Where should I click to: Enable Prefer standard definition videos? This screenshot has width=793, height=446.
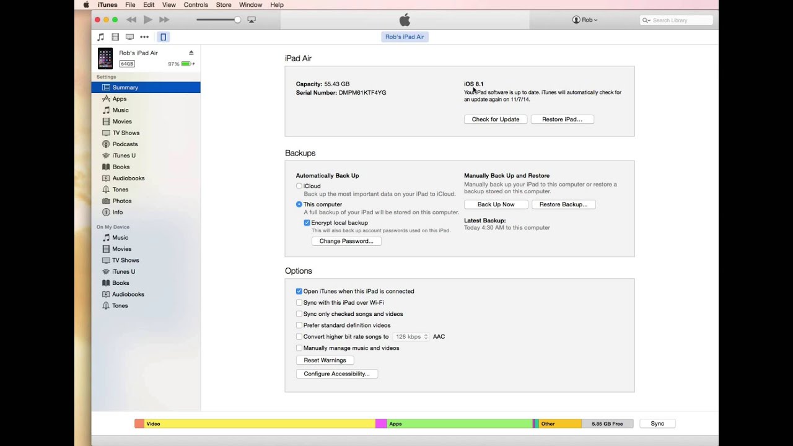click(299, 325)
